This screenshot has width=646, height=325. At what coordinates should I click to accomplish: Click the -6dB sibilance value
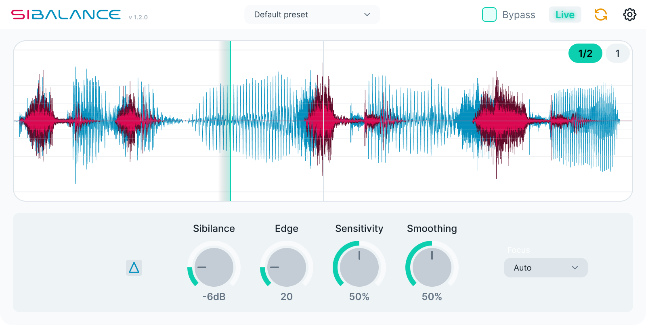tap(214, 297)
